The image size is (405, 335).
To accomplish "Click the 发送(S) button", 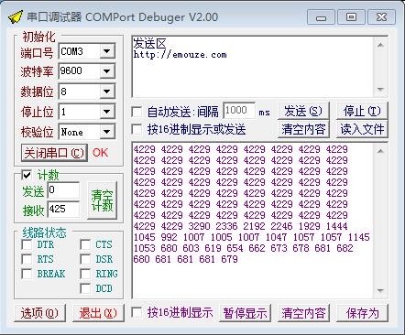I will coord(303,111).
